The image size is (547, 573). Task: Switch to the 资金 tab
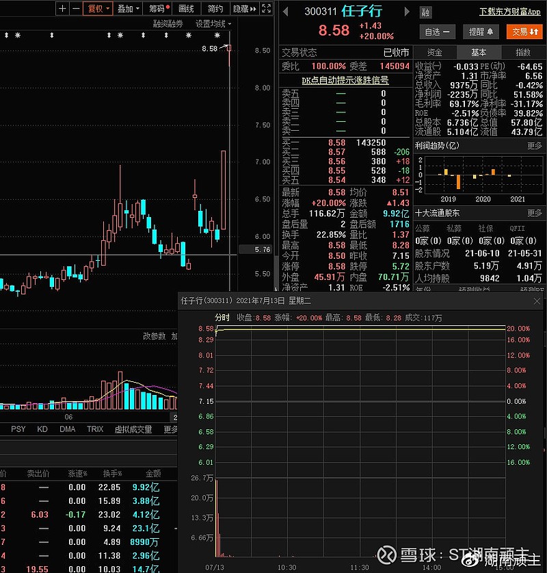click(434, 53)
